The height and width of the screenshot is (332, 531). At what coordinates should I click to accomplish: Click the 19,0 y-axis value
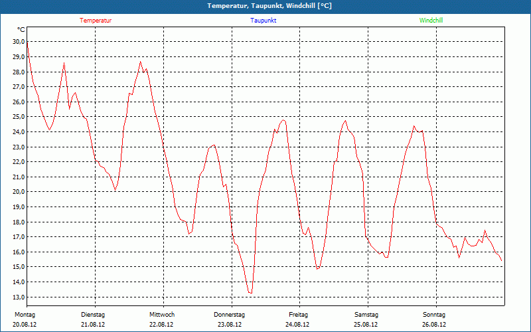tap(19, 207)
